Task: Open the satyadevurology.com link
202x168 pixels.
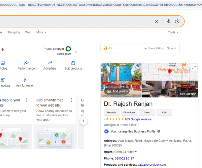Action: coord(151,165)
